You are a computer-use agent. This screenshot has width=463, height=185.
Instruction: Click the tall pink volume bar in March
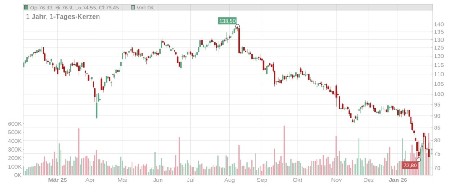click(x=79, y=152)
